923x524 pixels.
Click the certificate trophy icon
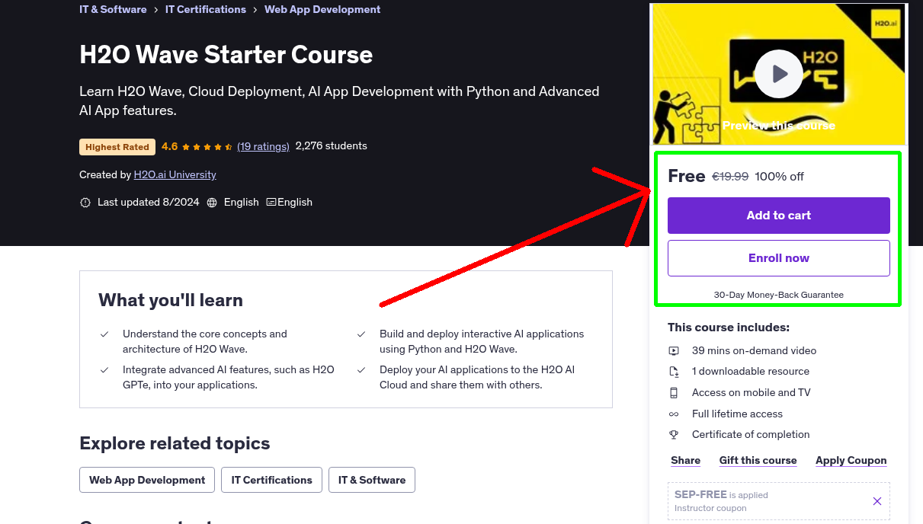pyautogui.click(x=674, y=435)
